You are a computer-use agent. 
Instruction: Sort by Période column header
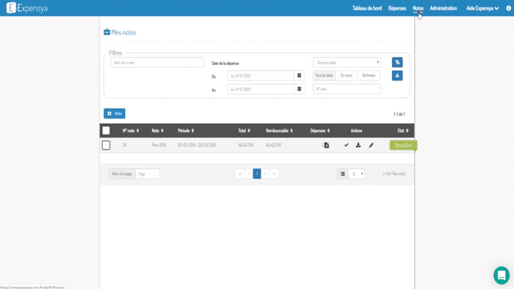click(x=186, y=131)
